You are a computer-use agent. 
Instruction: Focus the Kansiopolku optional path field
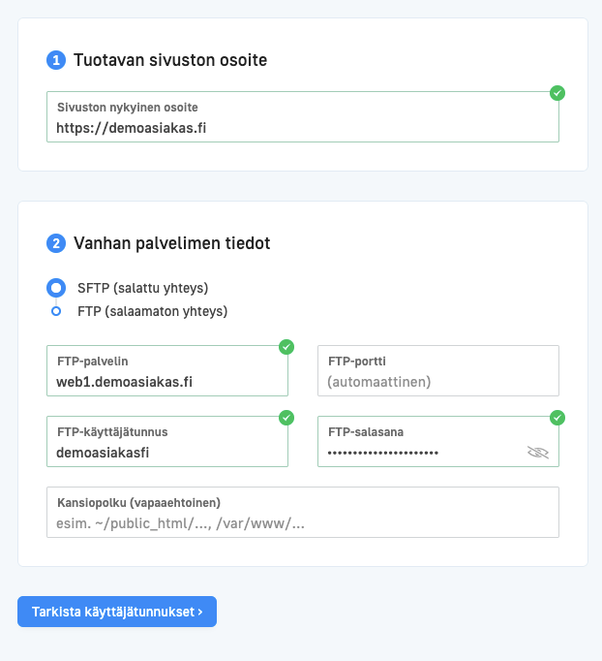302,523
